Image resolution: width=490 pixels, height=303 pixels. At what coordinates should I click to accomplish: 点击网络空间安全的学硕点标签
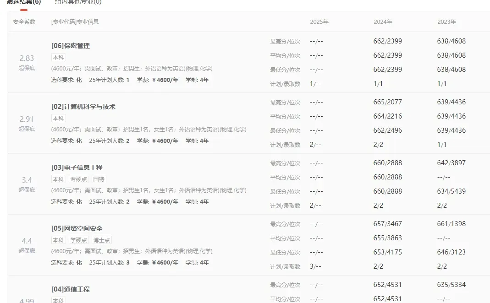pyautogui.click(x=78, y=240)
